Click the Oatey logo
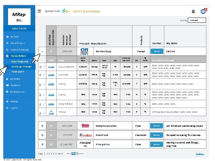This screenshot has width=215, height=161. click(85, 126)
